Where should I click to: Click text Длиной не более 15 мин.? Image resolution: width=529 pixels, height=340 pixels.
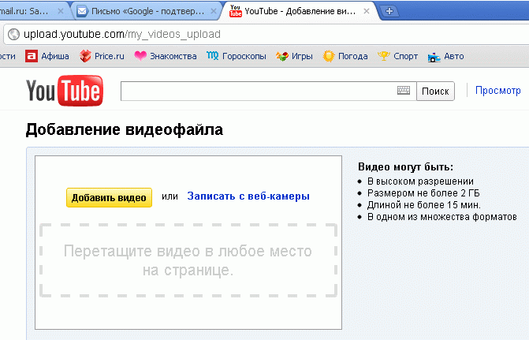[423, 205]
